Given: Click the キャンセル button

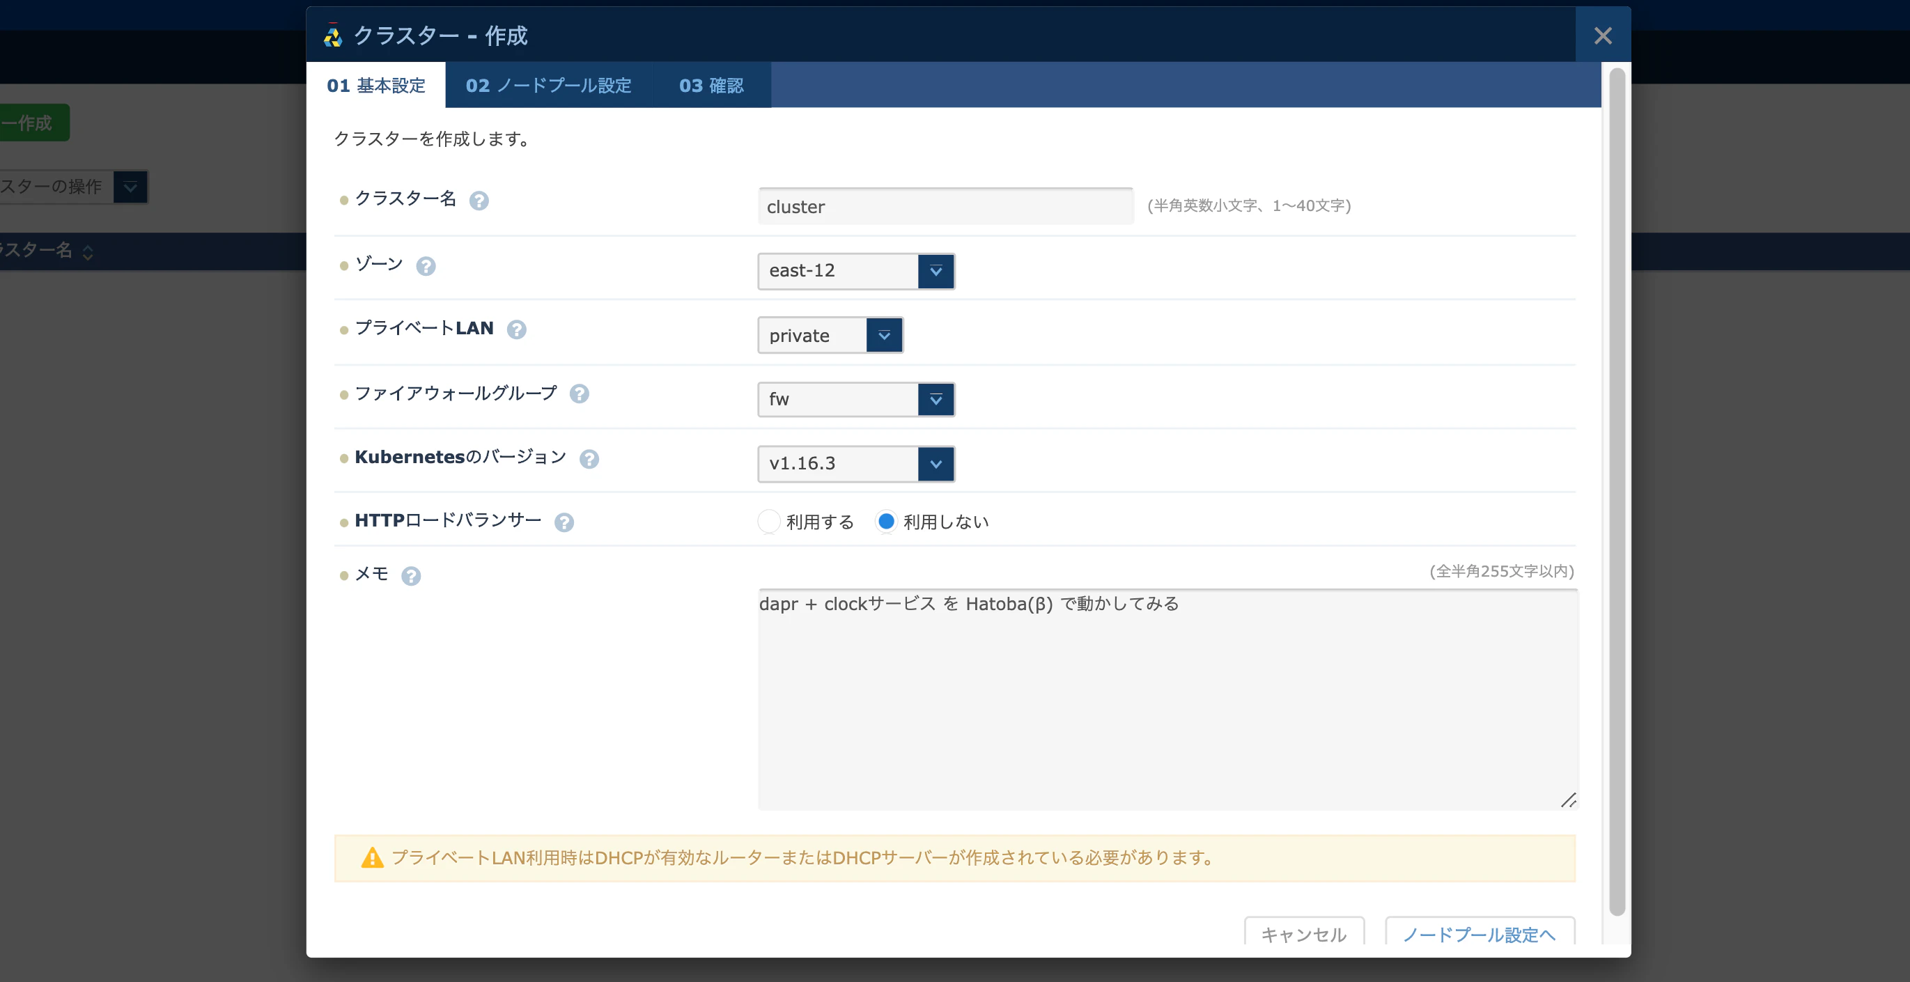Looking at the screenshot, I should [1304, 933].
